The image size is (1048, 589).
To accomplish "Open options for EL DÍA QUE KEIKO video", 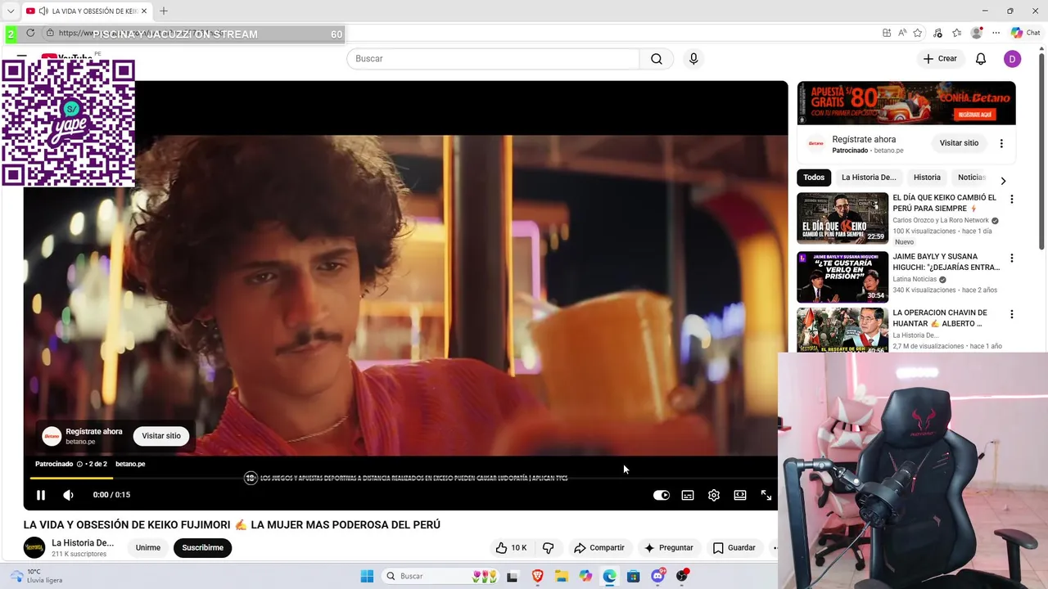I will pyautogui.click(x=1011, y=199).
